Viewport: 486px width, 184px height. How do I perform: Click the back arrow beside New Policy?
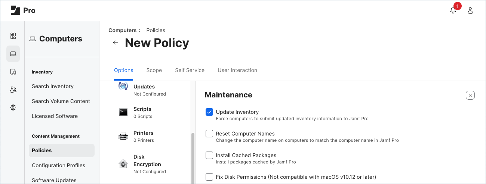116,43
